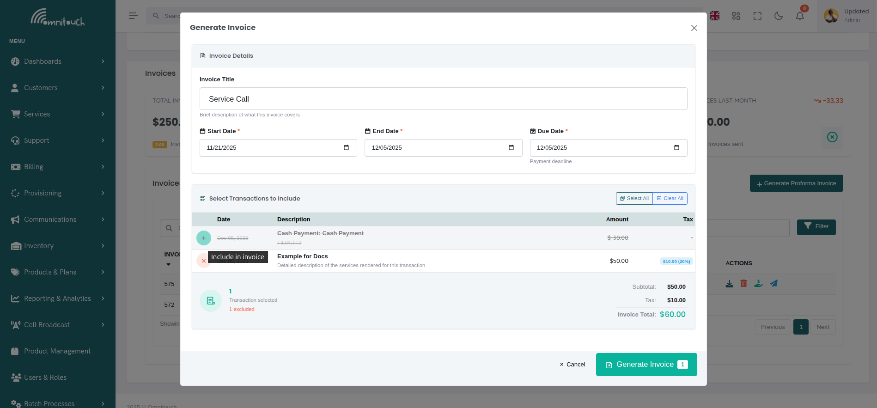Toggle dark mode moon icon
The width and height of the screenshot is (877, 408).
779,16
